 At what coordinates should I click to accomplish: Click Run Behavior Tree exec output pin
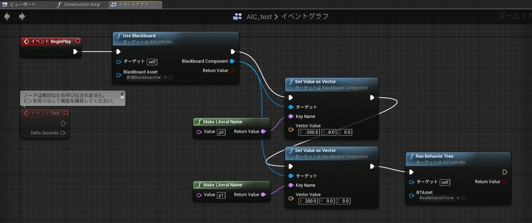click(x=505, y=172)
